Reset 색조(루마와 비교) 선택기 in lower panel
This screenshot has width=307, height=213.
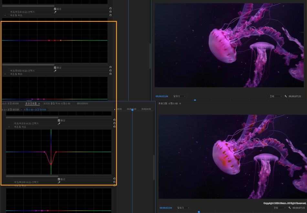click(114, 182)
